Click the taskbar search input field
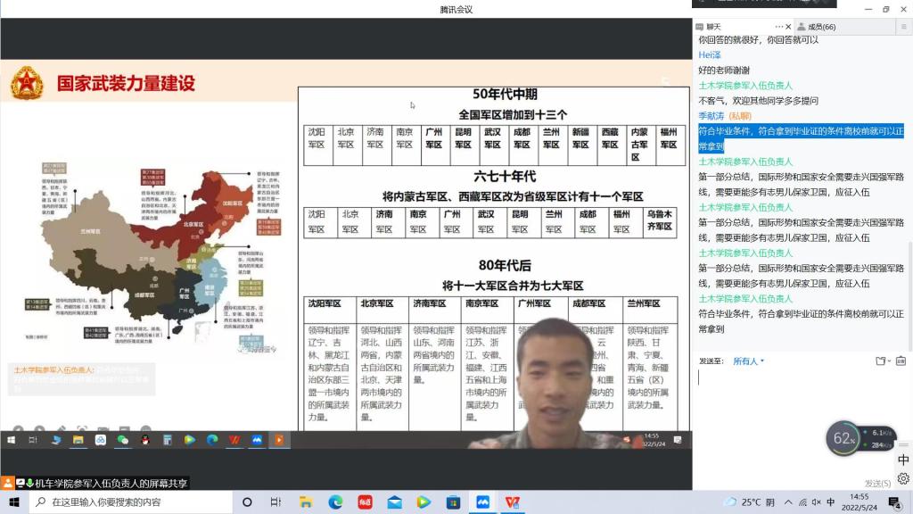Viewport: 913px width, 514px height. pyautogui.click(x=107, y=504)
